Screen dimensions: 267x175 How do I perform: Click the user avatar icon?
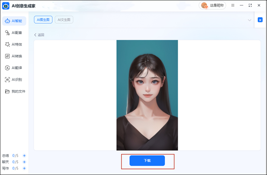click(x=204, y=6)
